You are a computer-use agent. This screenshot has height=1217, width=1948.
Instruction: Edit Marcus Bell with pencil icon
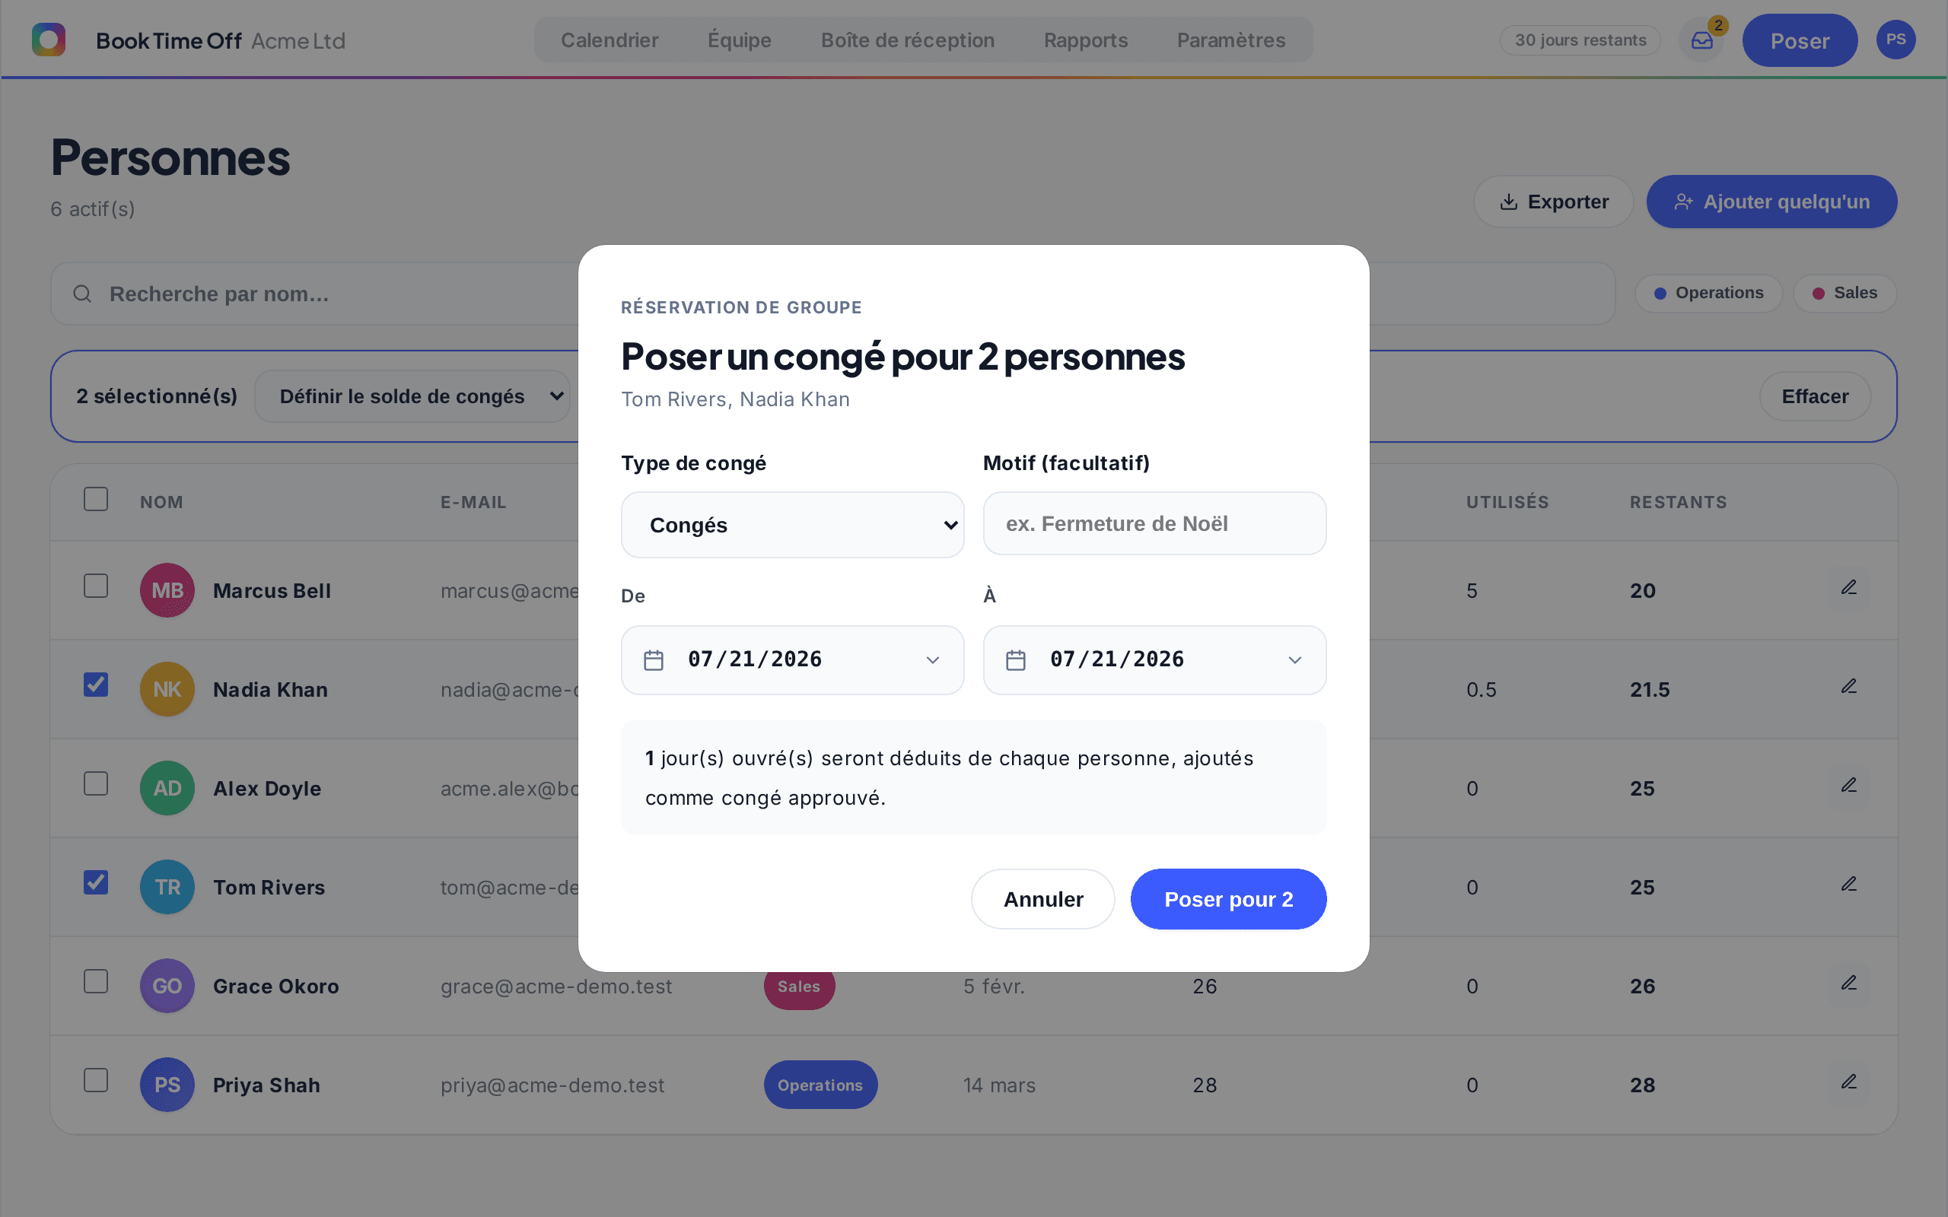[1849, 589]
